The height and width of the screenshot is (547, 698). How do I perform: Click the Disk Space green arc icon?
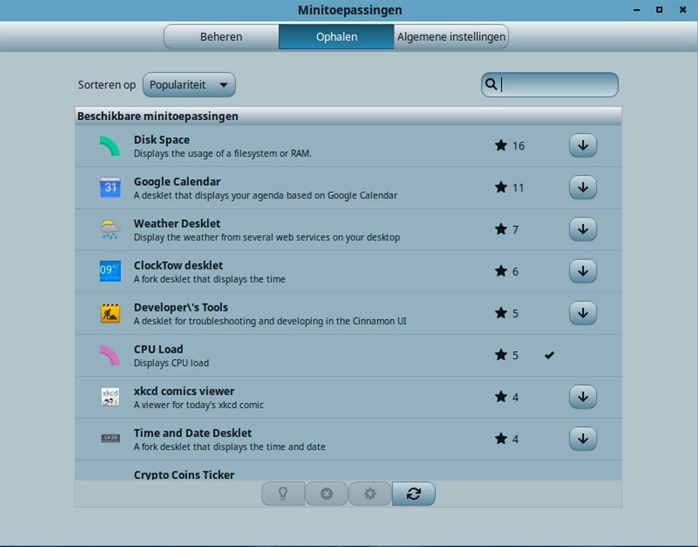click(x=110, y=146)
